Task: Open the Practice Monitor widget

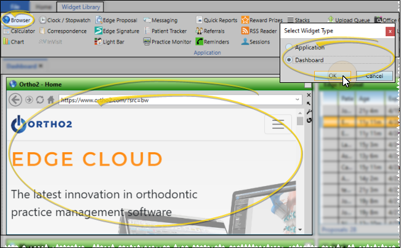Action: coord(168,42)
